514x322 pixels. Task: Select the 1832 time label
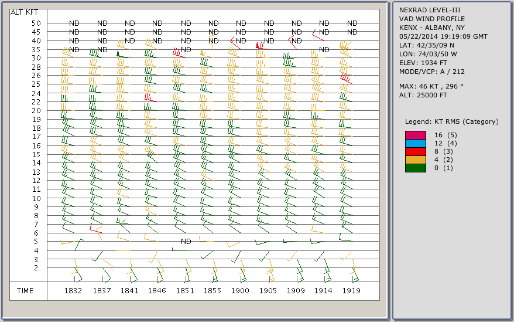click(x=74, y=291)
